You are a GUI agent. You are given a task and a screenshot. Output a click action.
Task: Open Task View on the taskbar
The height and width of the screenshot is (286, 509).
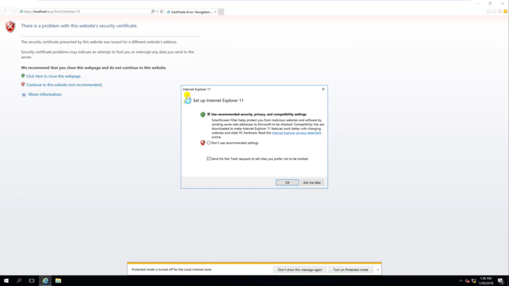(32, 281)
